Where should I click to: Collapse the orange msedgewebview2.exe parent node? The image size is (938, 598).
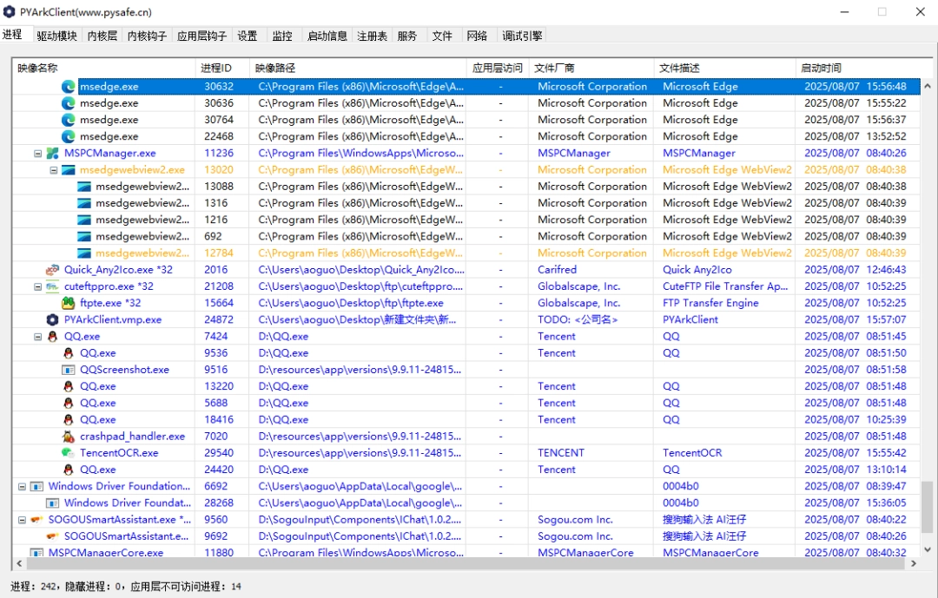point(53,170)
